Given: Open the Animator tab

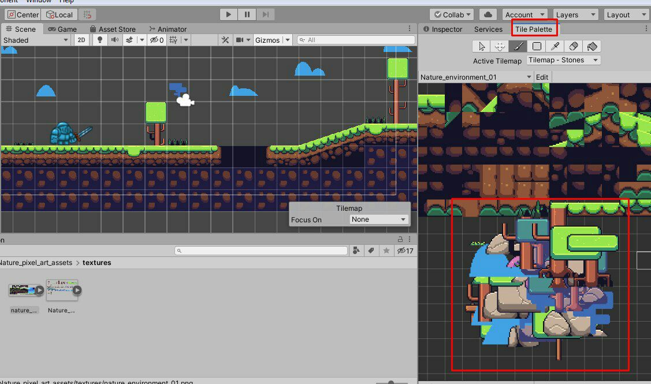Looking at the screenshot, I should pyautogui.click(x=168, y=29).
